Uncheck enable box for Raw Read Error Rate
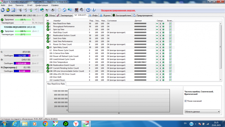The image size is (225, 127). [x=170, y=23]
